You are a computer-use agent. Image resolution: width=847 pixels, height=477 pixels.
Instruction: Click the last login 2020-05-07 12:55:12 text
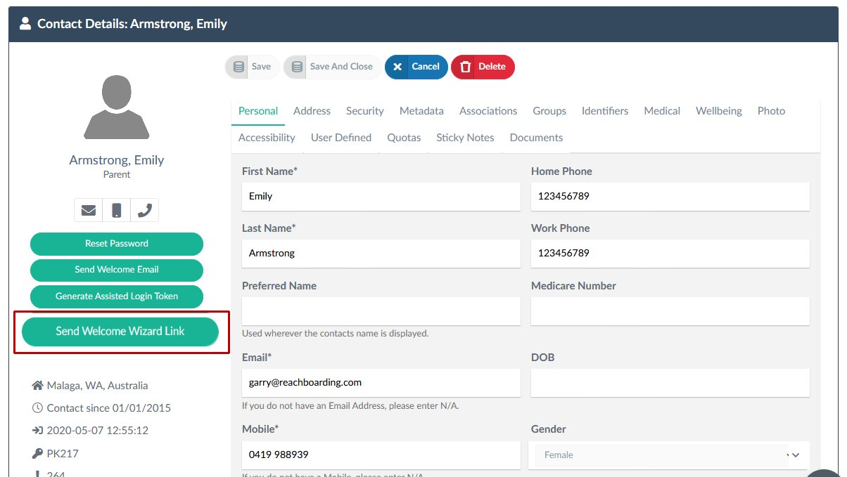coord(98,431)
